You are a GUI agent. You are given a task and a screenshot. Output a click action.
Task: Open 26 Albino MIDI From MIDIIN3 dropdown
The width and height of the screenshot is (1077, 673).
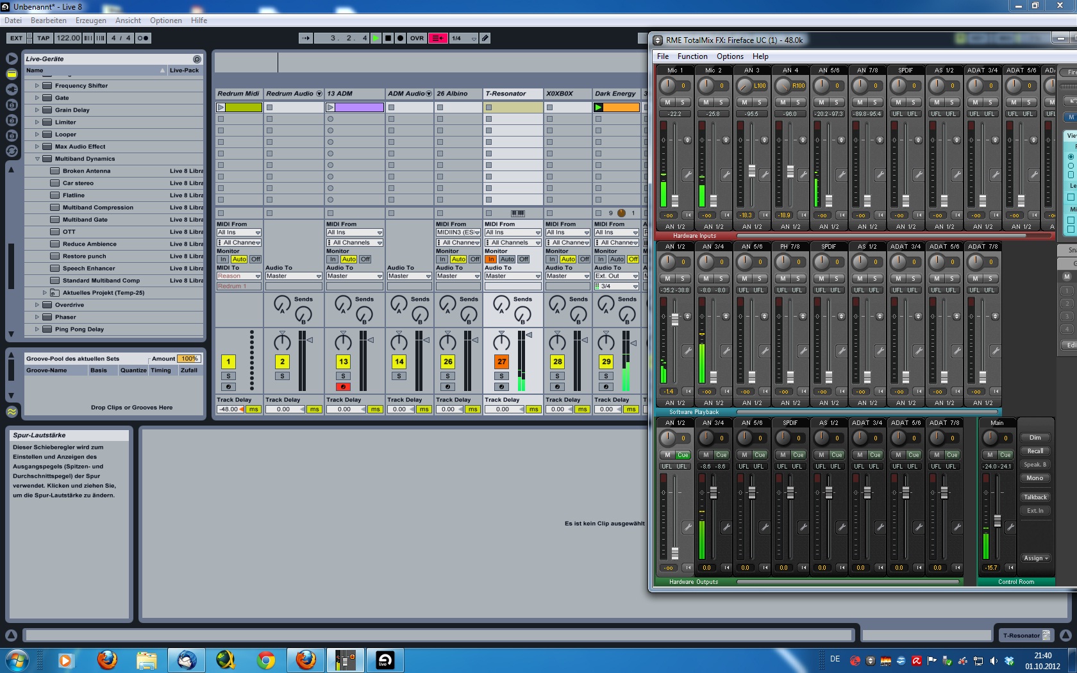(458, 232)
